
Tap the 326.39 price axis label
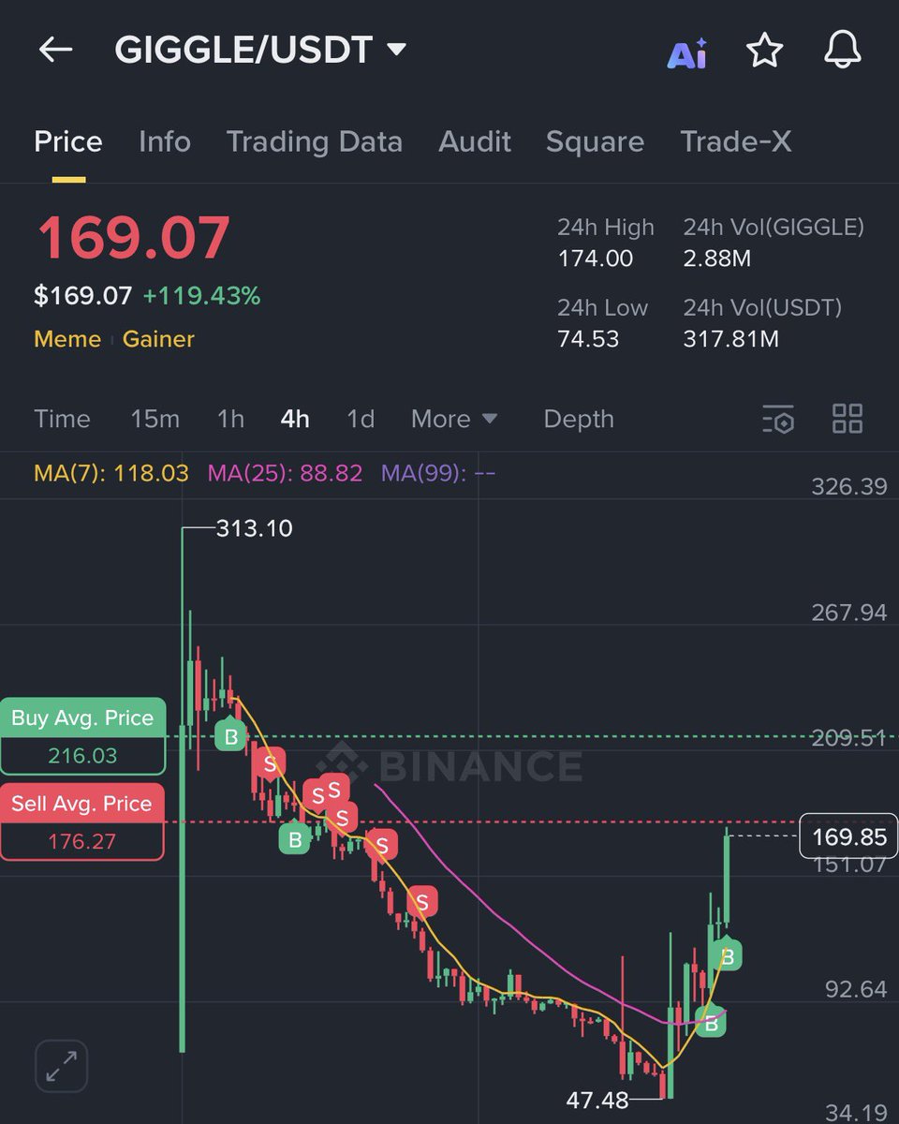point(848,487)
